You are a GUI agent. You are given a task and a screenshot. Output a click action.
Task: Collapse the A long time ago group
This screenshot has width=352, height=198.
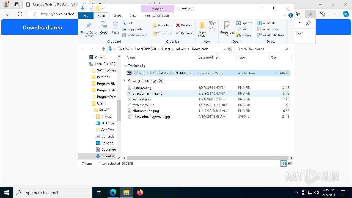125,81
